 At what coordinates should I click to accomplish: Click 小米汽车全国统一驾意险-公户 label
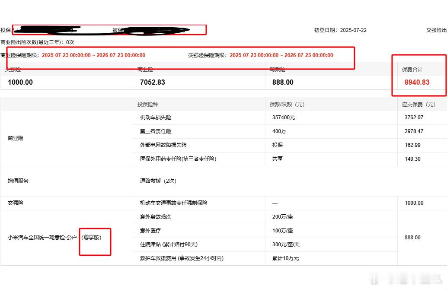[42, 238]
